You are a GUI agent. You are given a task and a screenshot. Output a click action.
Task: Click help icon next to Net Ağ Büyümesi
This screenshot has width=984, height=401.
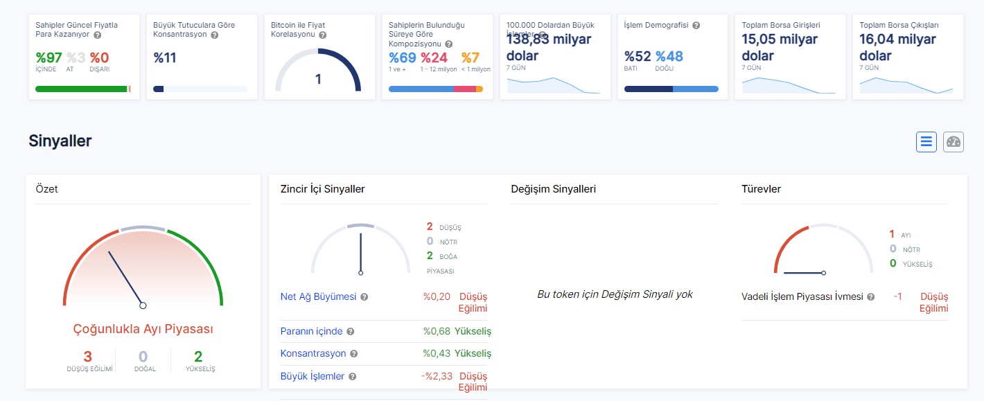364,297
